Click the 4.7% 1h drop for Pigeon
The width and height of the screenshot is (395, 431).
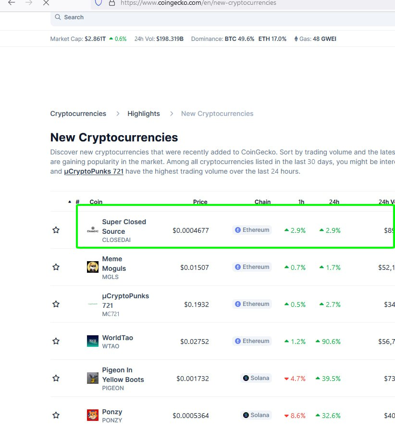pos(295,379)
